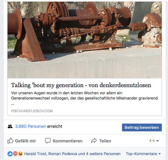Click the rusty machinery article thumbnail
The image size is (168, 160).
tap(85, 40)
